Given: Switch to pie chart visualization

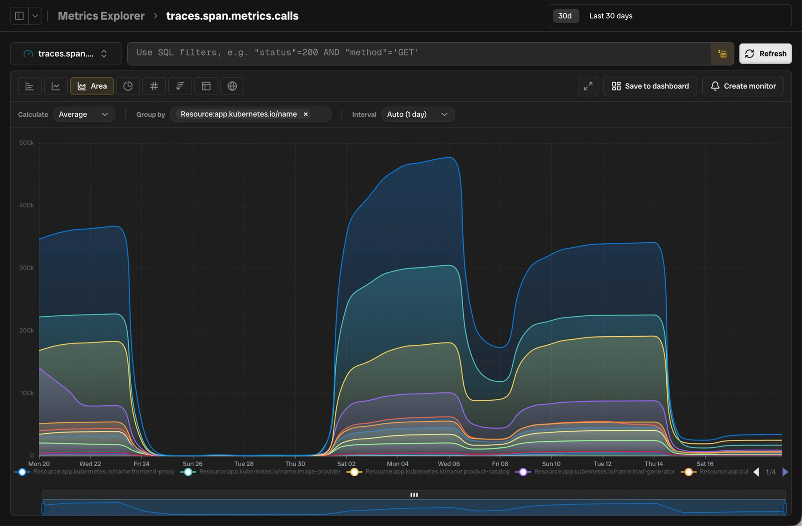Looking at the screenshot, I should click(128, 86).
